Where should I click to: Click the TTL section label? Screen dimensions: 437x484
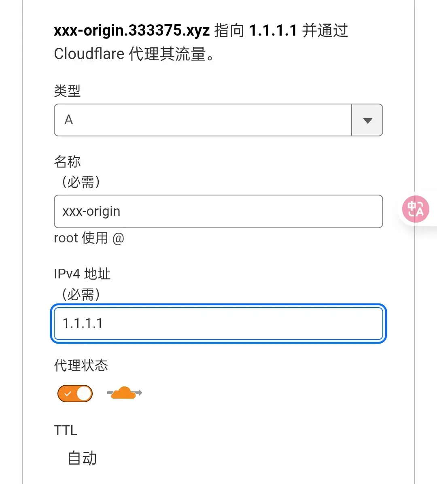click(x=66, y=430)
